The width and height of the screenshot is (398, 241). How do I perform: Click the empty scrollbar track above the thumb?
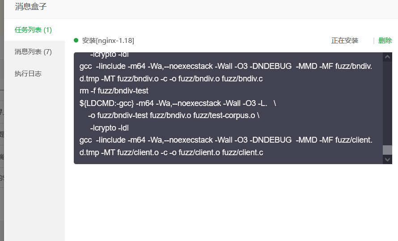(387, 103)
